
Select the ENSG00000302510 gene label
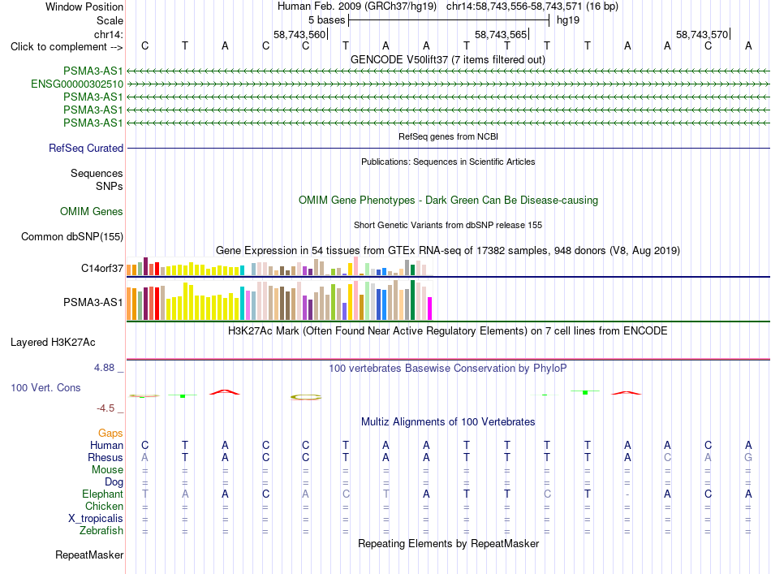77,84
